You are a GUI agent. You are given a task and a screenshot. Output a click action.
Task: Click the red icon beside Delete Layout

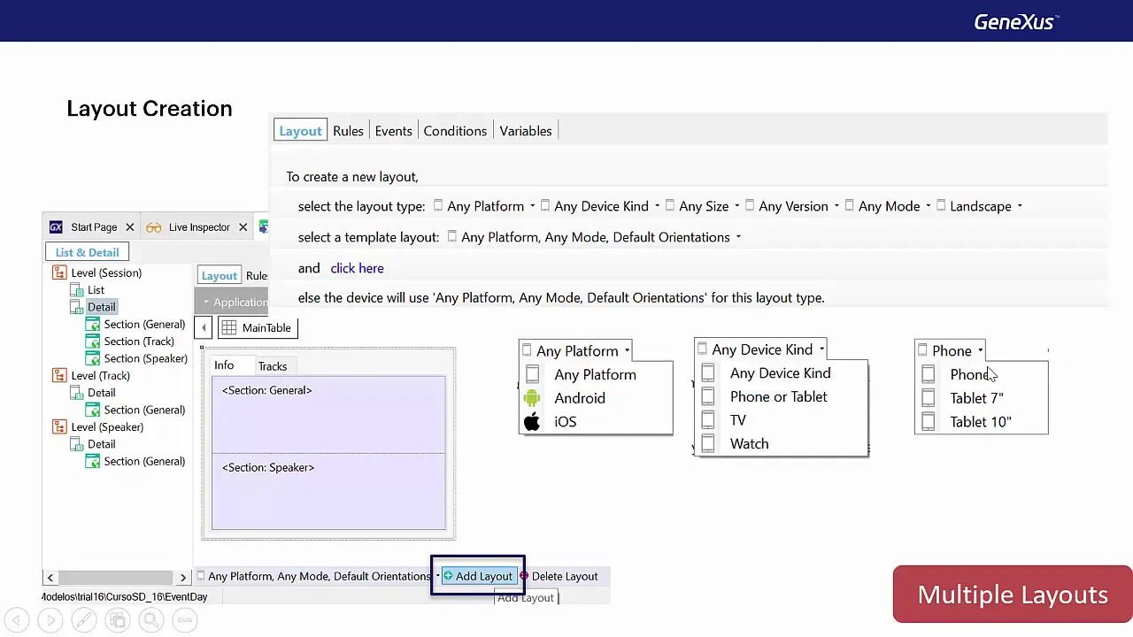pyautogui.click(x=524, y=576)
